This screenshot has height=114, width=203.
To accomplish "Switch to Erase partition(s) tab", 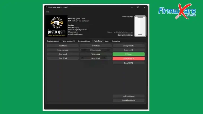I will click(84, 41).
